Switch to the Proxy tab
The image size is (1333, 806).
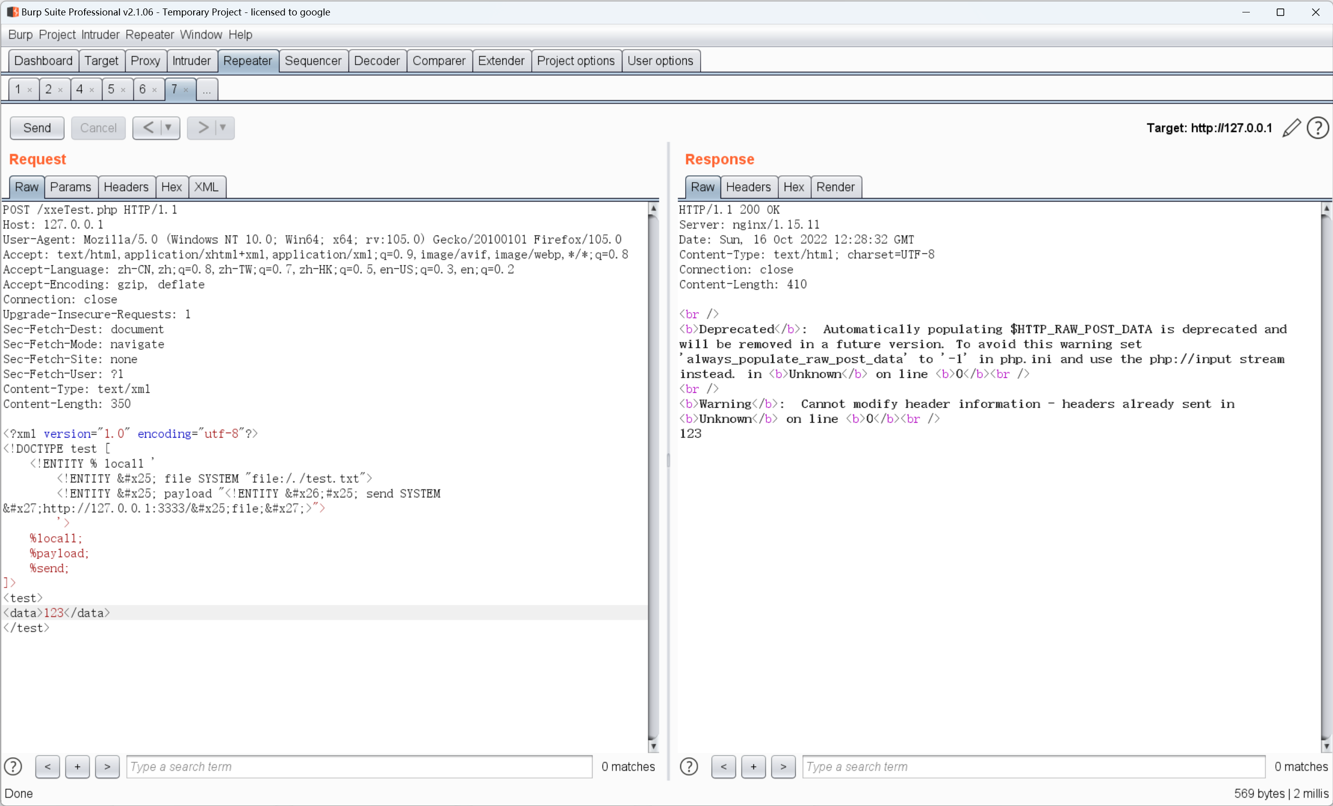click(x=145, y=61)
